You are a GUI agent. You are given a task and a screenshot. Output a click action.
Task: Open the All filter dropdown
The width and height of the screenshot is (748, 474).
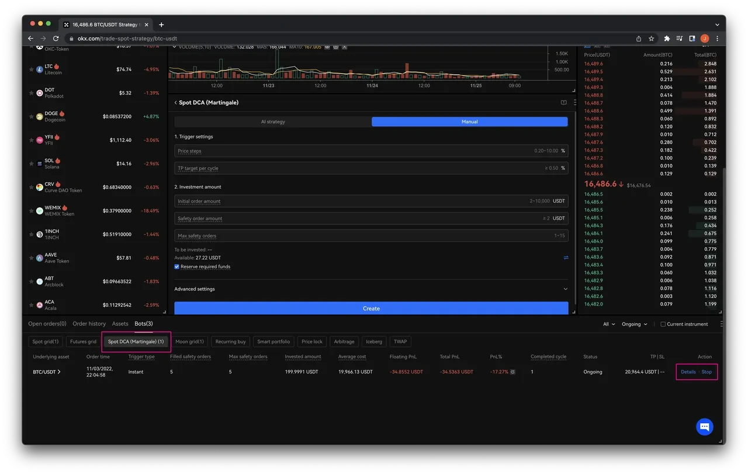coord(609,324)
